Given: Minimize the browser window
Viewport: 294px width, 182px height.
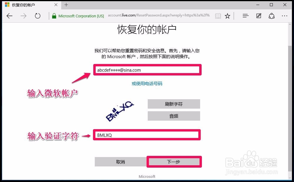Looking at the screenshot, I should point(258,5).
